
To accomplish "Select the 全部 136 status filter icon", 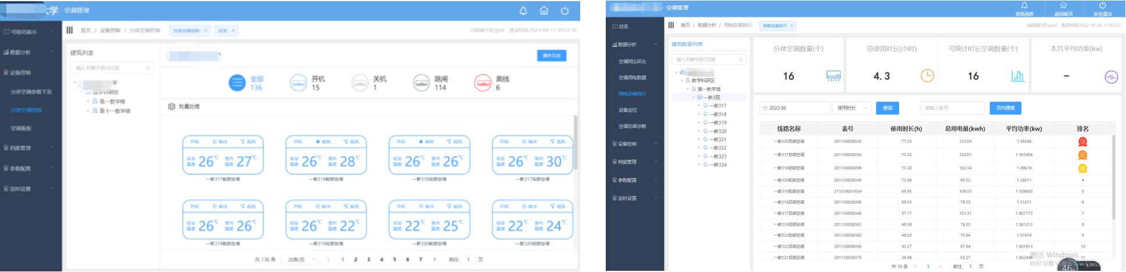I will click(237, 83).
